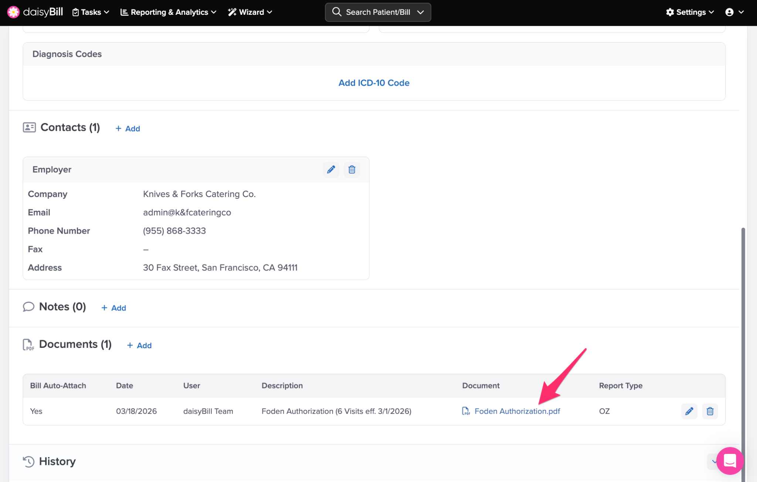Expand the Search Patient/Bill type chevron

pos(420,12)
